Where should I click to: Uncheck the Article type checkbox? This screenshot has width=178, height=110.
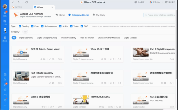point(60,26)
